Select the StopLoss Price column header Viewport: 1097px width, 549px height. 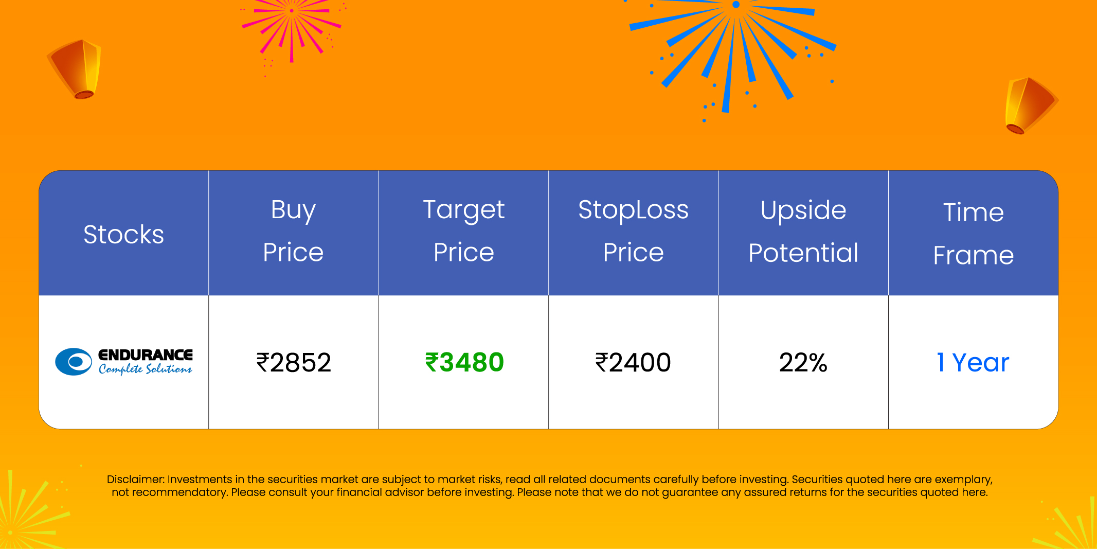[633, 232]
